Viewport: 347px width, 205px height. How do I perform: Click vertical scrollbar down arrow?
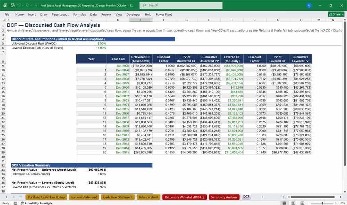pyautogui.click(x=345, y=192)
